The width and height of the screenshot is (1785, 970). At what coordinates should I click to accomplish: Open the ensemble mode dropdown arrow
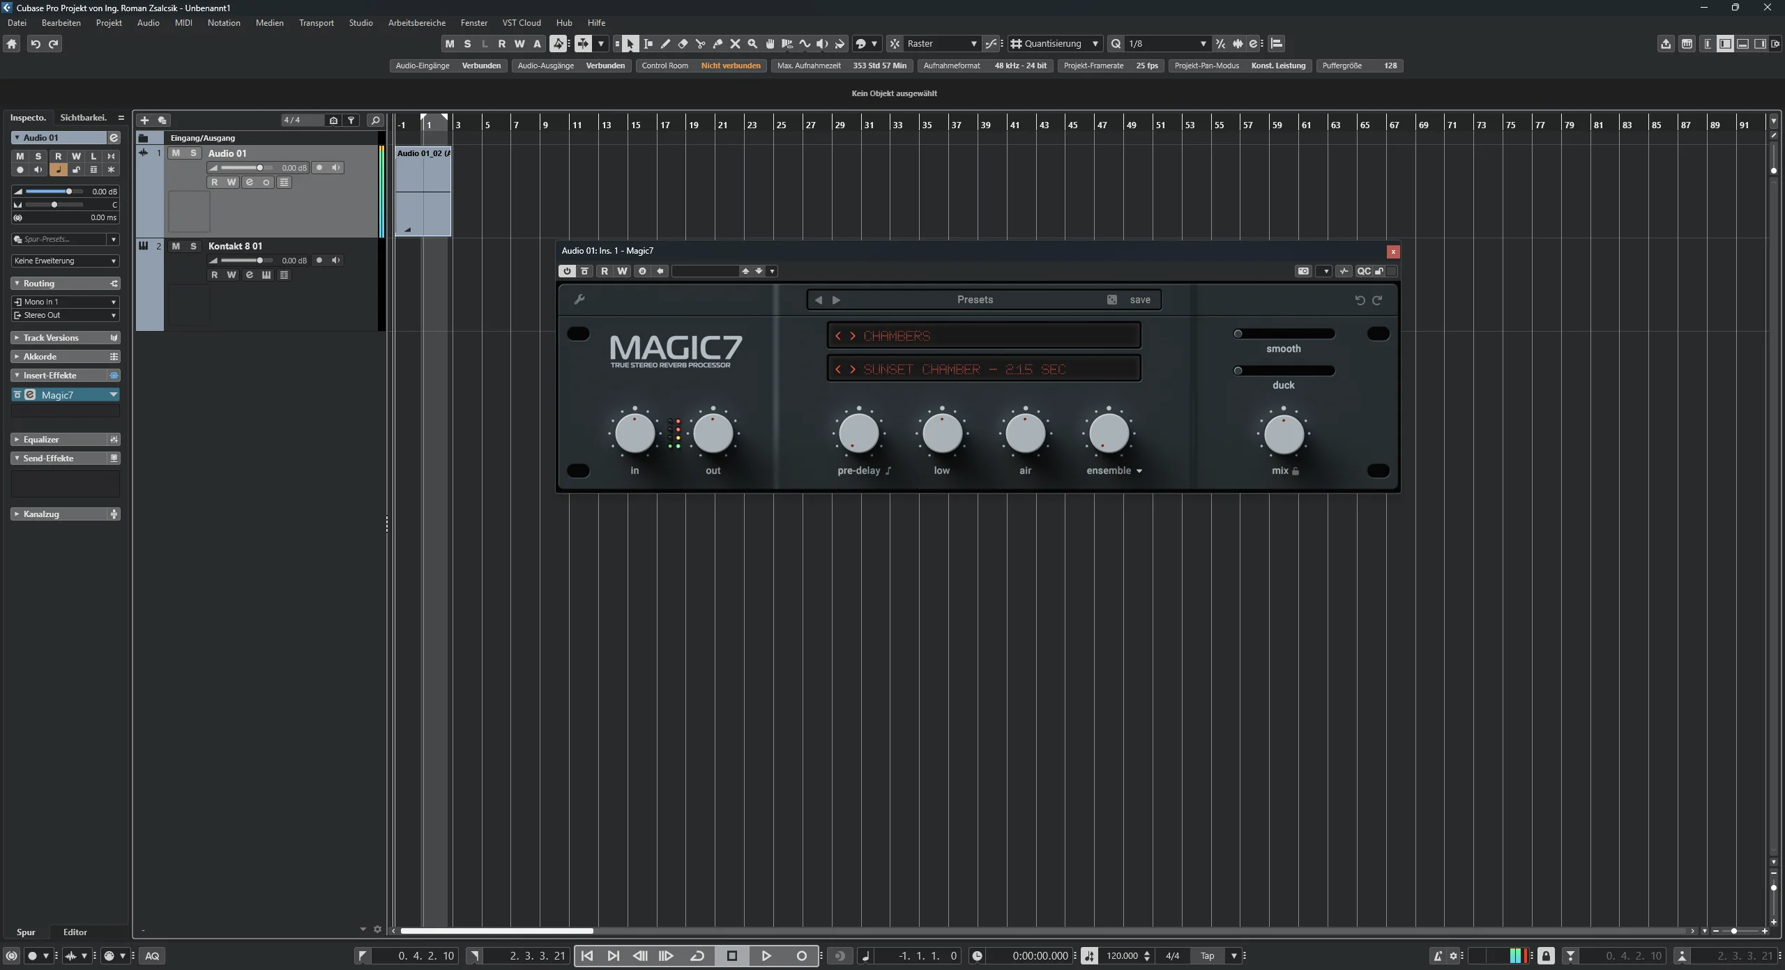tap(1139, 471)
